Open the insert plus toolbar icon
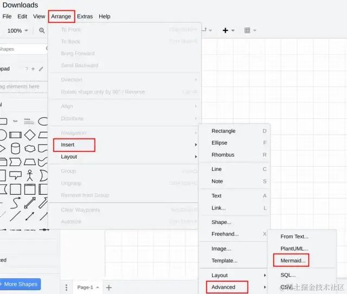The height and width of the screenshot is (294, 347). [x=226, y=30]
